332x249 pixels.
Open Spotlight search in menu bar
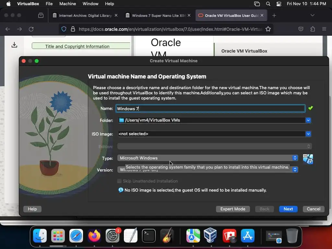[268, 4]
